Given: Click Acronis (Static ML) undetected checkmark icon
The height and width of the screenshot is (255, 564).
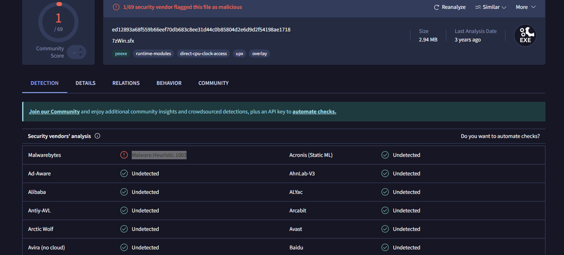Looking at the screenshot, I should [385, 155].
